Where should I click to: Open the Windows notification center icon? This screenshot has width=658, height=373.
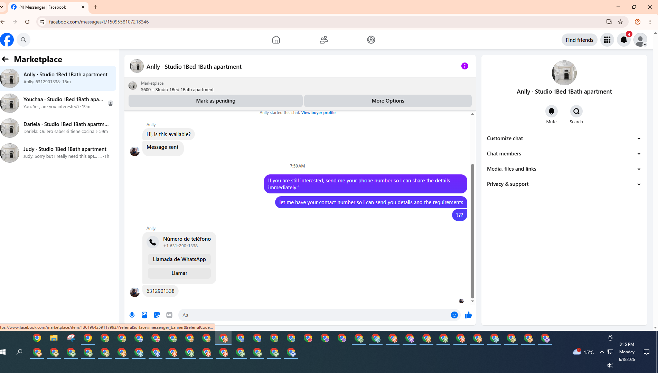647,352
